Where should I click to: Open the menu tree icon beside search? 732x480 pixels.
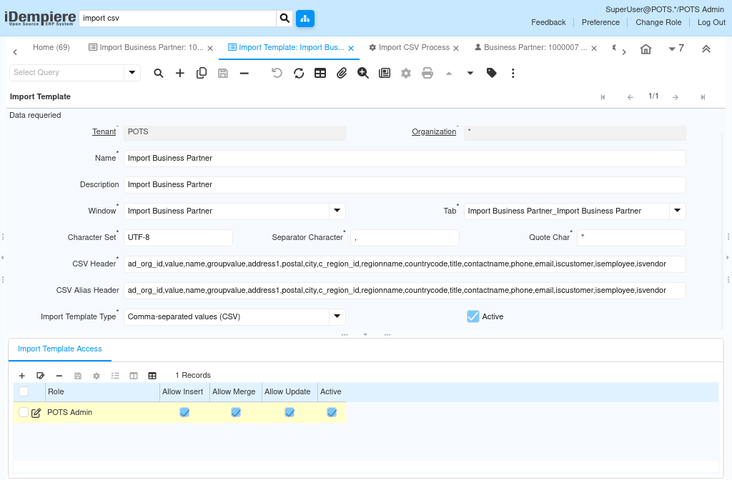[305, 18]
